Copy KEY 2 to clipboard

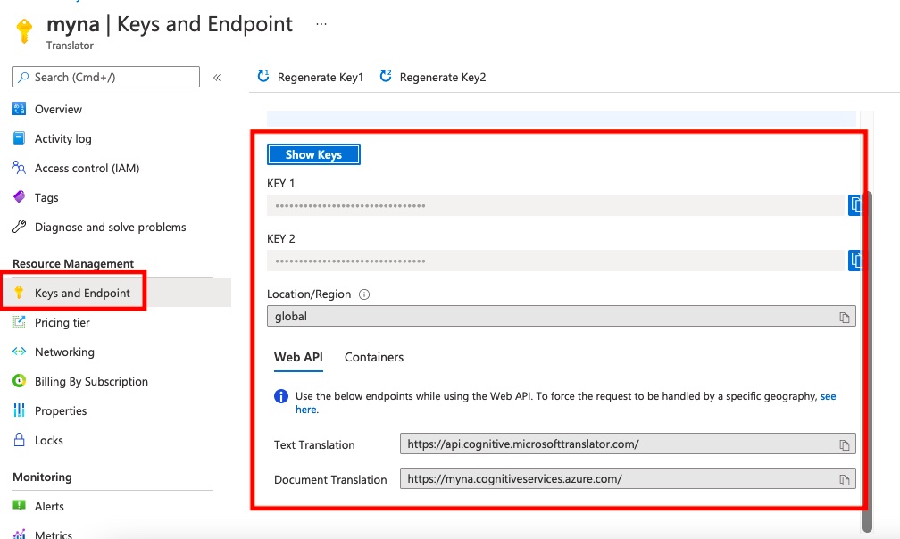click(855, 261)
